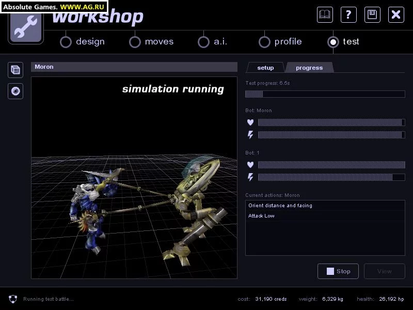Click the workshop title text

click(x=98, y=17)
